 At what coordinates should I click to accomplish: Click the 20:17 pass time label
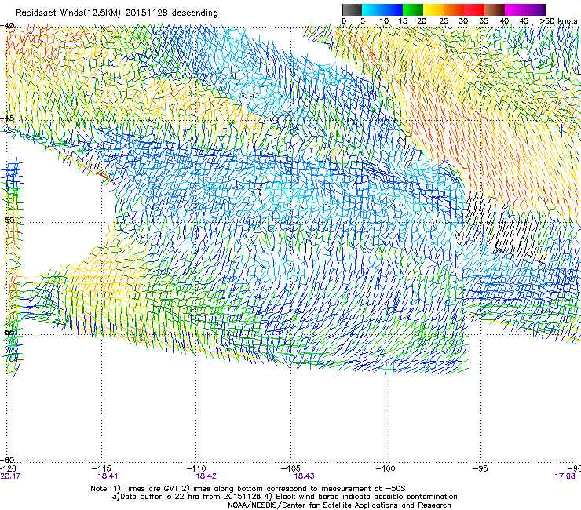click(x=10, y=476)
